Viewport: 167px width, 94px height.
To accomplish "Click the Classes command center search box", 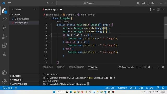I will click(x=88, y=3).
